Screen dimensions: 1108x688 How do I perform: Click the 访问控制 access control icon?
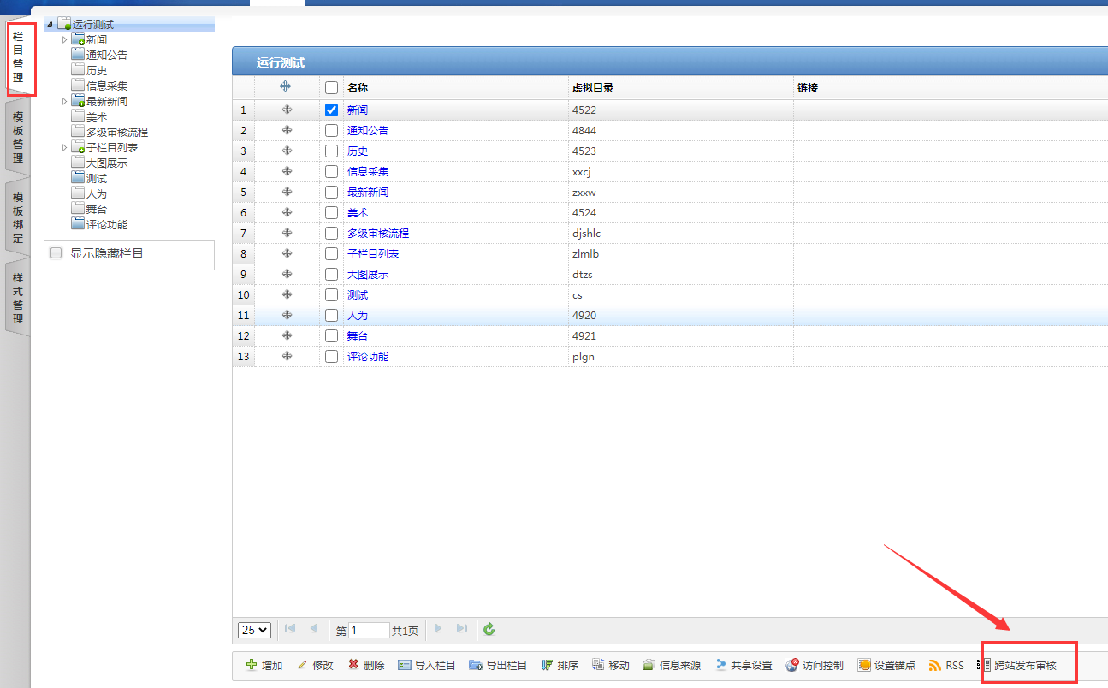pos(792,665)
